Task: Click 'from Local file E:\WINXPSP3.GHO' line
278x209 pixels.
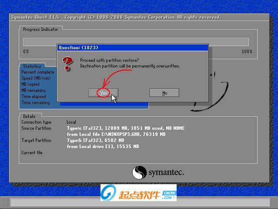Action: coord(116,134)
